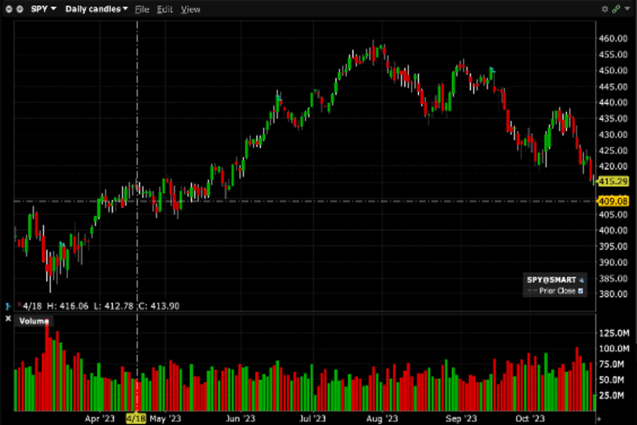Screen dimensions: 637x425
Task: Open the dropdown arrow at top-right corner
Action: point(627,9)
